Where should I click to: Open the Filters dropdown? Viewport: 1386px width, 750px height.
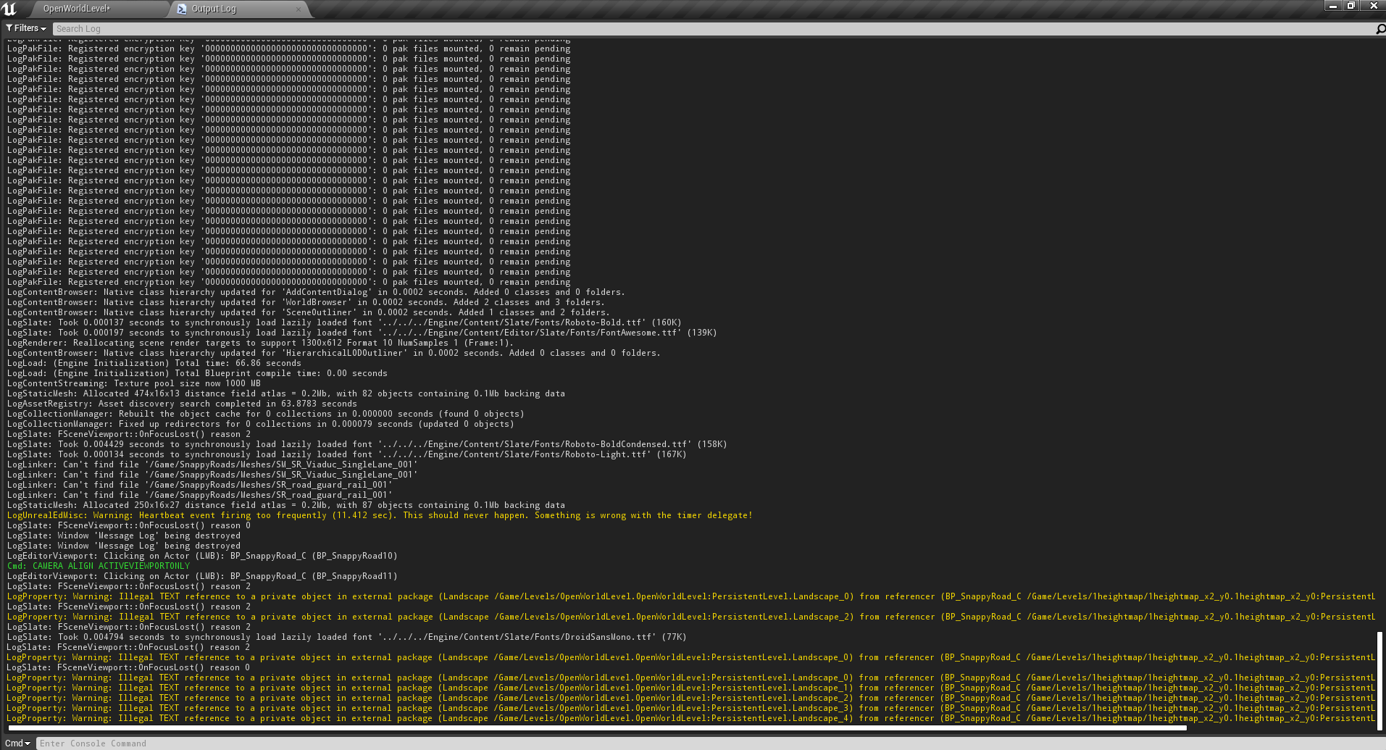(x=25, y=28)
